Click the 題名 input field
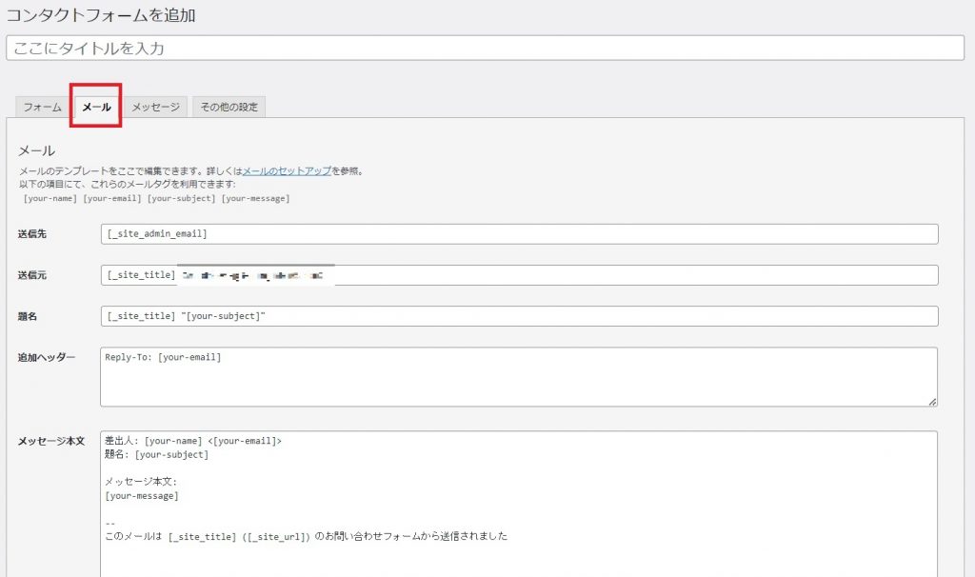975x577 pixels. 519,316
